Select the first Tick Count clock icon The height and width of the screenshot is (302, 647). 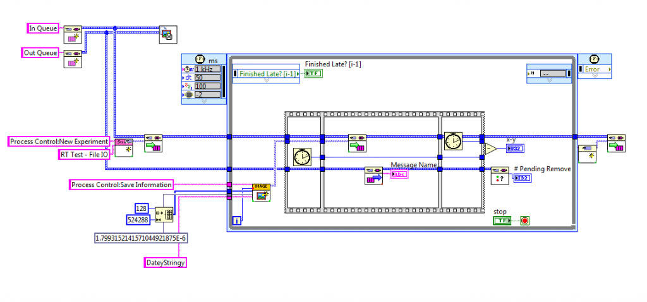(303, 157)
